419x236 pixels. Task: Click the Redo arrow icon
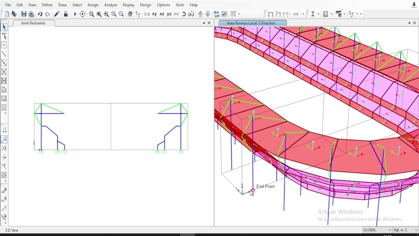[x=47, y=14]
